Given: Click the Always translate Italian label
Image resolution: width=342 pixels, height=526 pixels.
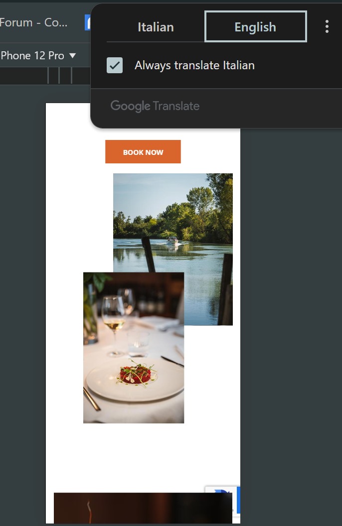Looking at the screenshot, I should [x=194, y=65].
